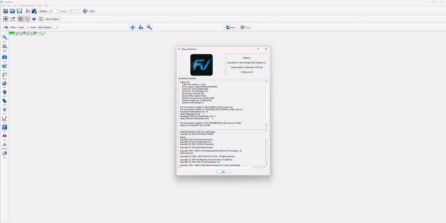Image resolution: width=446 pixels, height=223 pixels.
Task: Toggle the axis marker display icon
Action: 27,19
